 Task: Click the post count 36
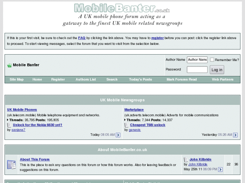(236, 164)
